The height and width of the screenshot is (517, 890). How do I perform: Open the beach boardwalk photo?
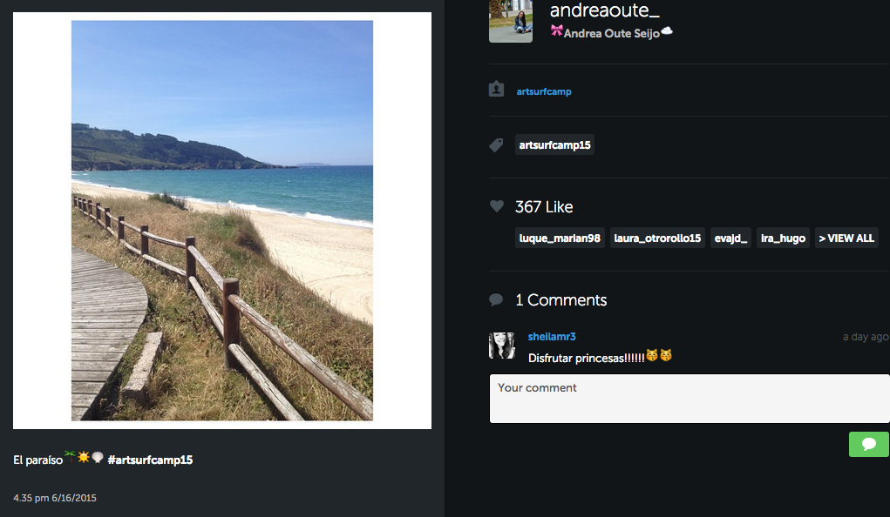tap(222, 220)
